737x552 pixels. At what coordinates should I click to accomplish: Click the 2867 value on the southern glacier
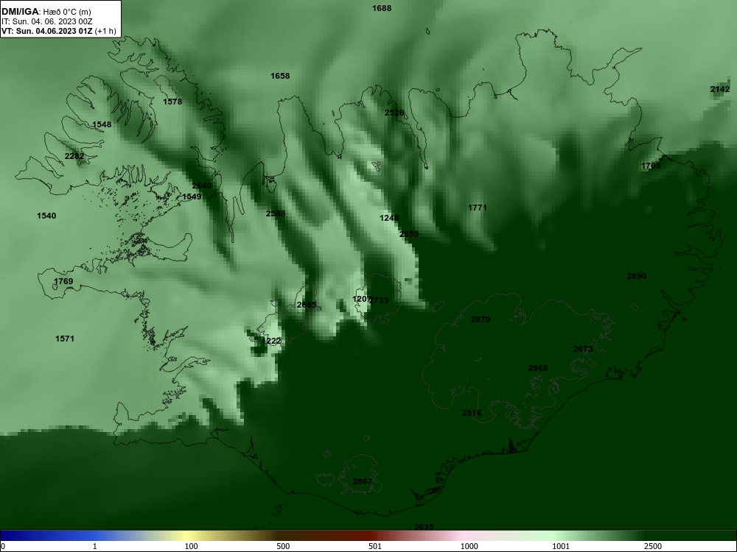point(363,481)
